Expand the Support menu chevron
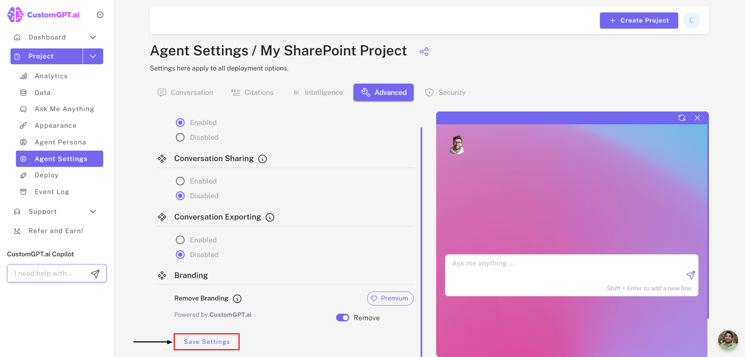 (93, 211)
